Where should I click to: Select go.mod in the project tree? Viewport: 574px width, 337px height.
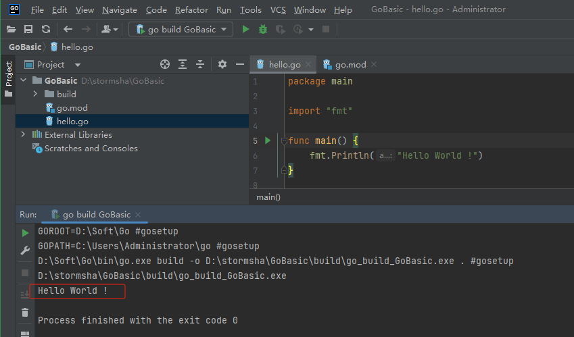(x=72, y=107)
